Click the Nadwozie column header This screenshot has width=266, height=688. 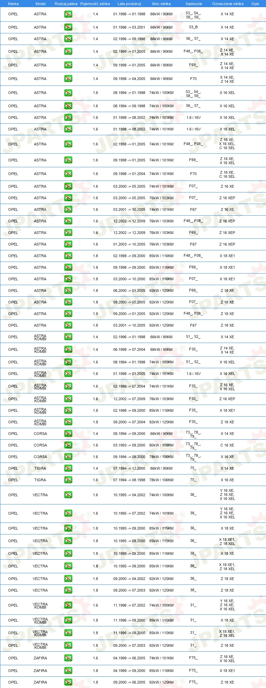coord(194,4)
